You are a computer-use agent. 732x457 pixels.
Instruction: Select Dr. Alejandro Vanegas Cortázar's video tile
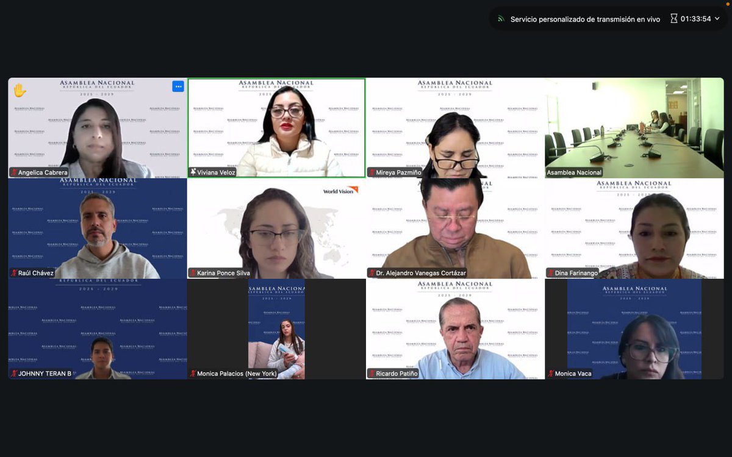pyautogui.click(x=455, y=228)
